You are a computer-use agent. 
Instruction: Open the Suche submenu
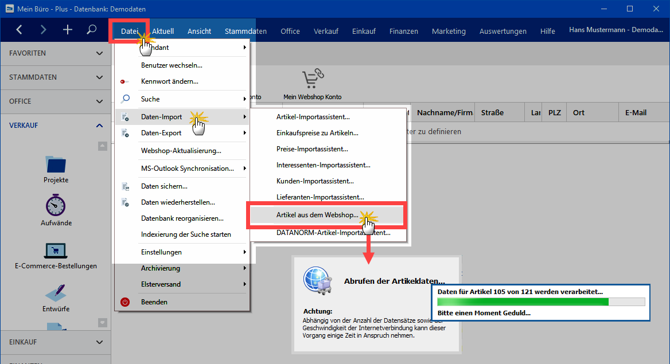182,99
